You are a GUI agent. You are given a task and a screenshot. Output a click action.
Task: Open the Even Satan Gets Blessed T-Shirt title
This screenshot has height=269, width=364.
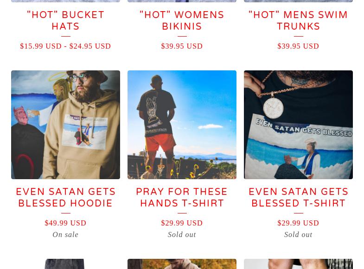click(x=298, y=197)
